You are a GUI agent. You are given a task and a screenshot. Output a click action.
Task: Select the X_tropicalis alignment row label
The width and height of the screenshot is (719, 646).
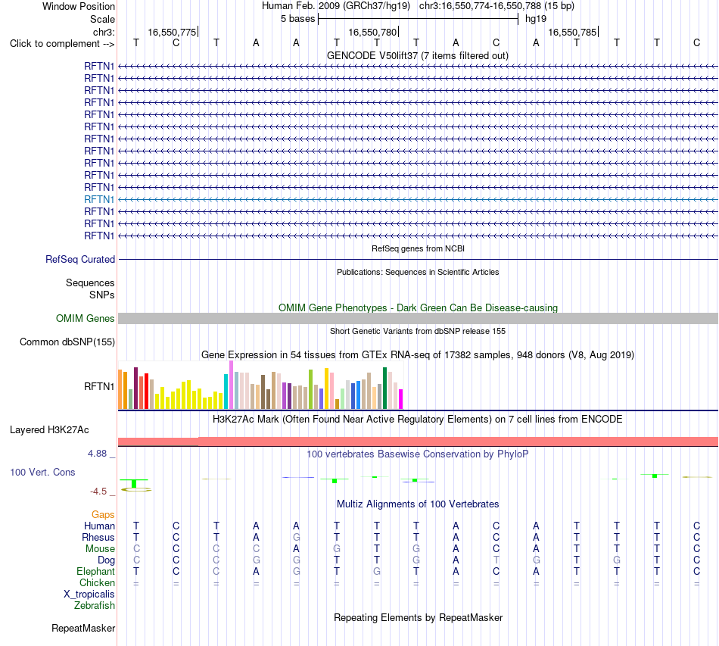[x=89, y=595]
